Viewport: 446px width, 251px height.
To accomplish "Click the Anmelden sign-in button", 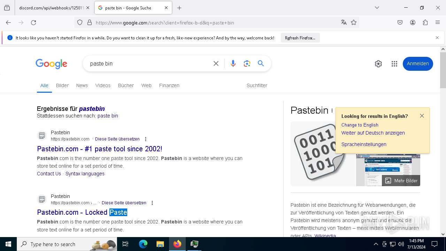I will point(418,64).
